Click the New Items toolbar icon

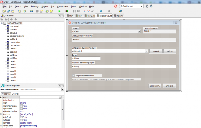19,11
